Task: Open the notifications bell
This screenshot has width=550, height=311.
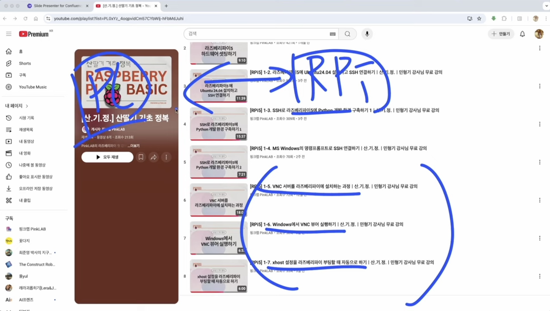Action: [522, 34]
